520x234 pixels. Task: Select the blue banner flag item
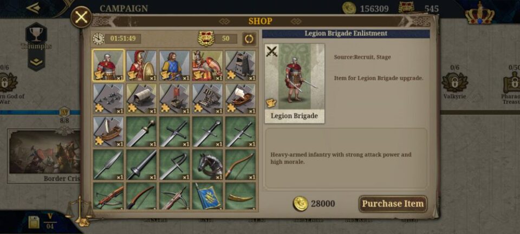(x=207, y=196)
